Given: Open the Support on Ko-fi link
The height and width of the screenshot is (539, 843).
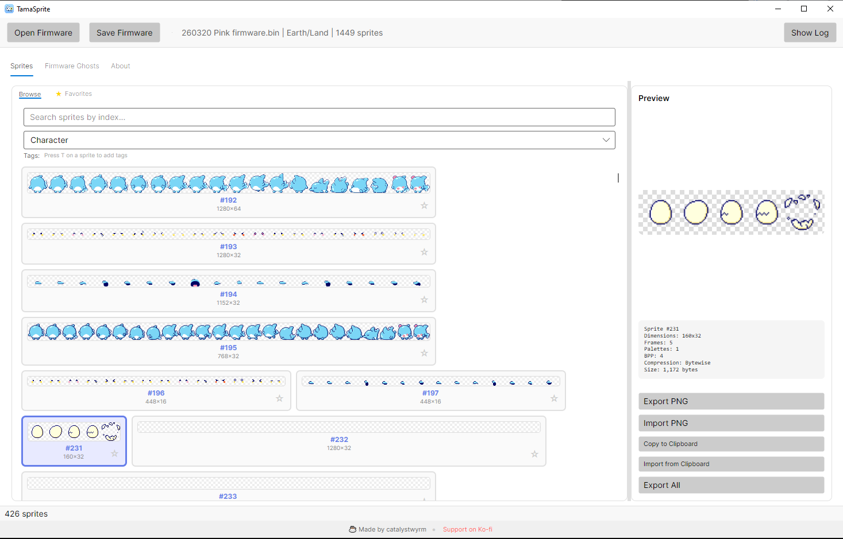Looking at the screenshot, I should pyautogui.click(x=467, y=529).
